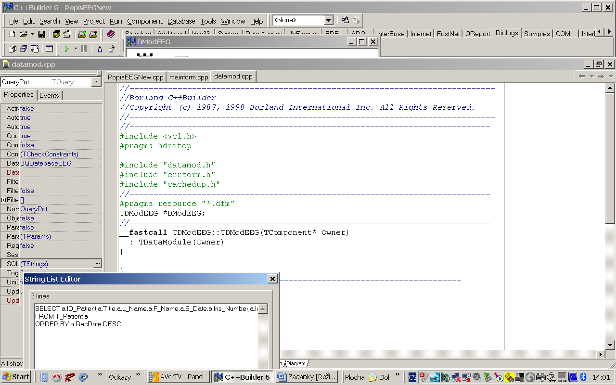Open the Project menu
Viewport: 616px width, 385px height.
94,21
